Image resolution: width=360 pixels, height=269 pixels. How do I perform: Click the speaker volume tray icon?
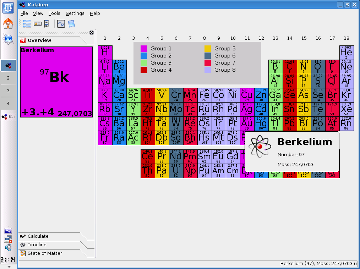[x=8, y=247]
